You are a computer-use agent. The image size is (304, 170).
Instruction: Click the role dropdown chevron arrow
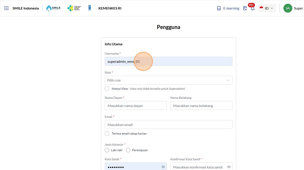(x=228, y=80)
